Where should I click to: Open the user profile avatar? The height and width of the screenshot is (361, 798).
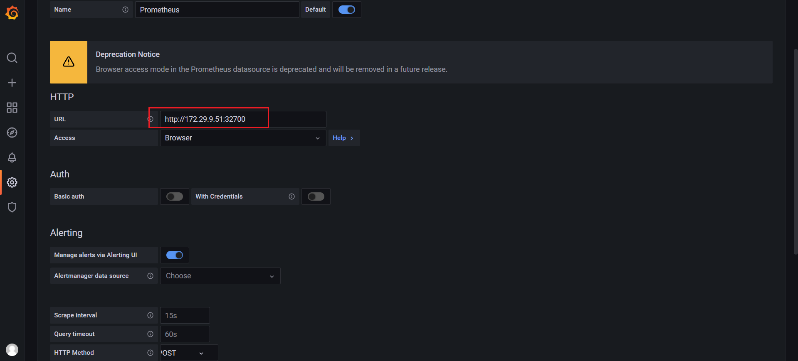point(12,350)
